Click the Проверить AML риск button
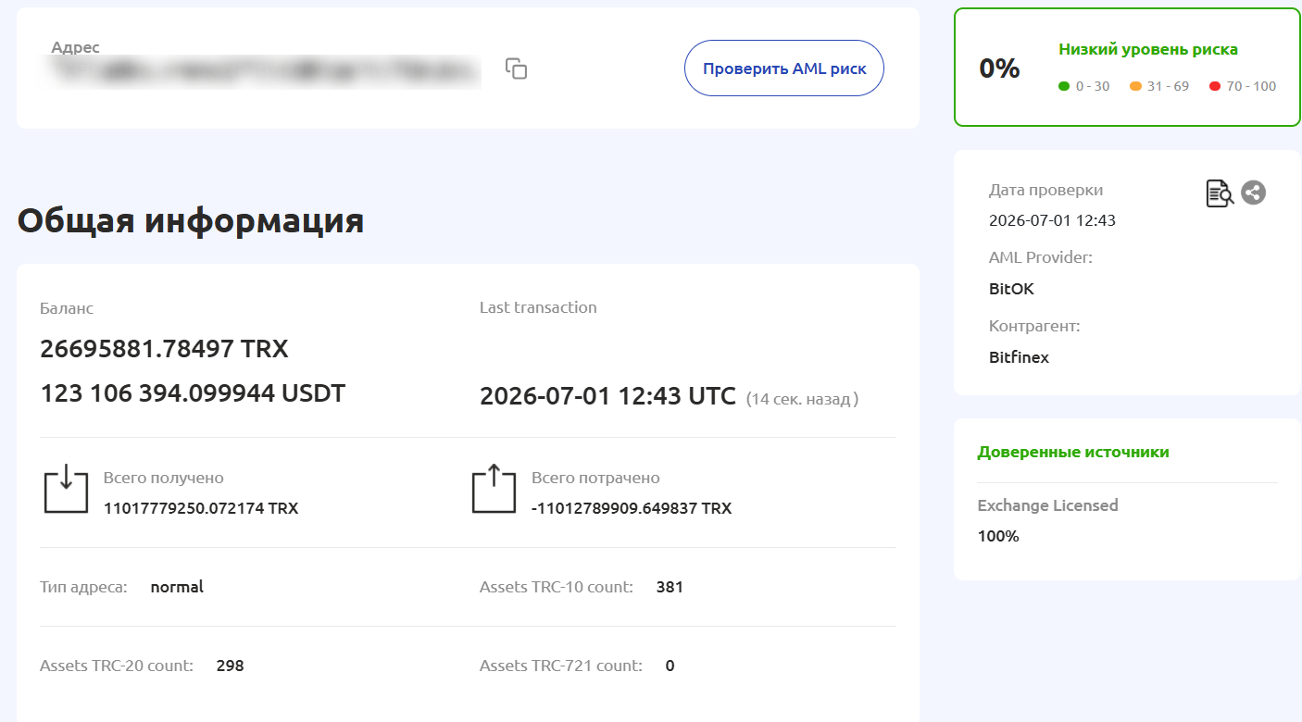The width and height of the screenshot is (1302, 722). 784,68
